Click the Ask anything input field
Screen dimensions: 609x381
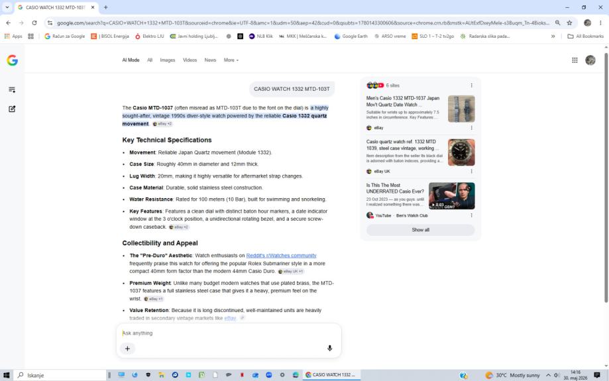coord(229,333)
